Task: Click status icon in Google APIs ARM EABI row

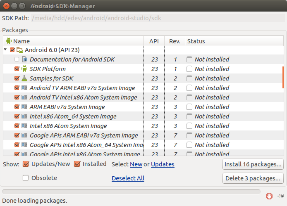Action: [189, 135]
